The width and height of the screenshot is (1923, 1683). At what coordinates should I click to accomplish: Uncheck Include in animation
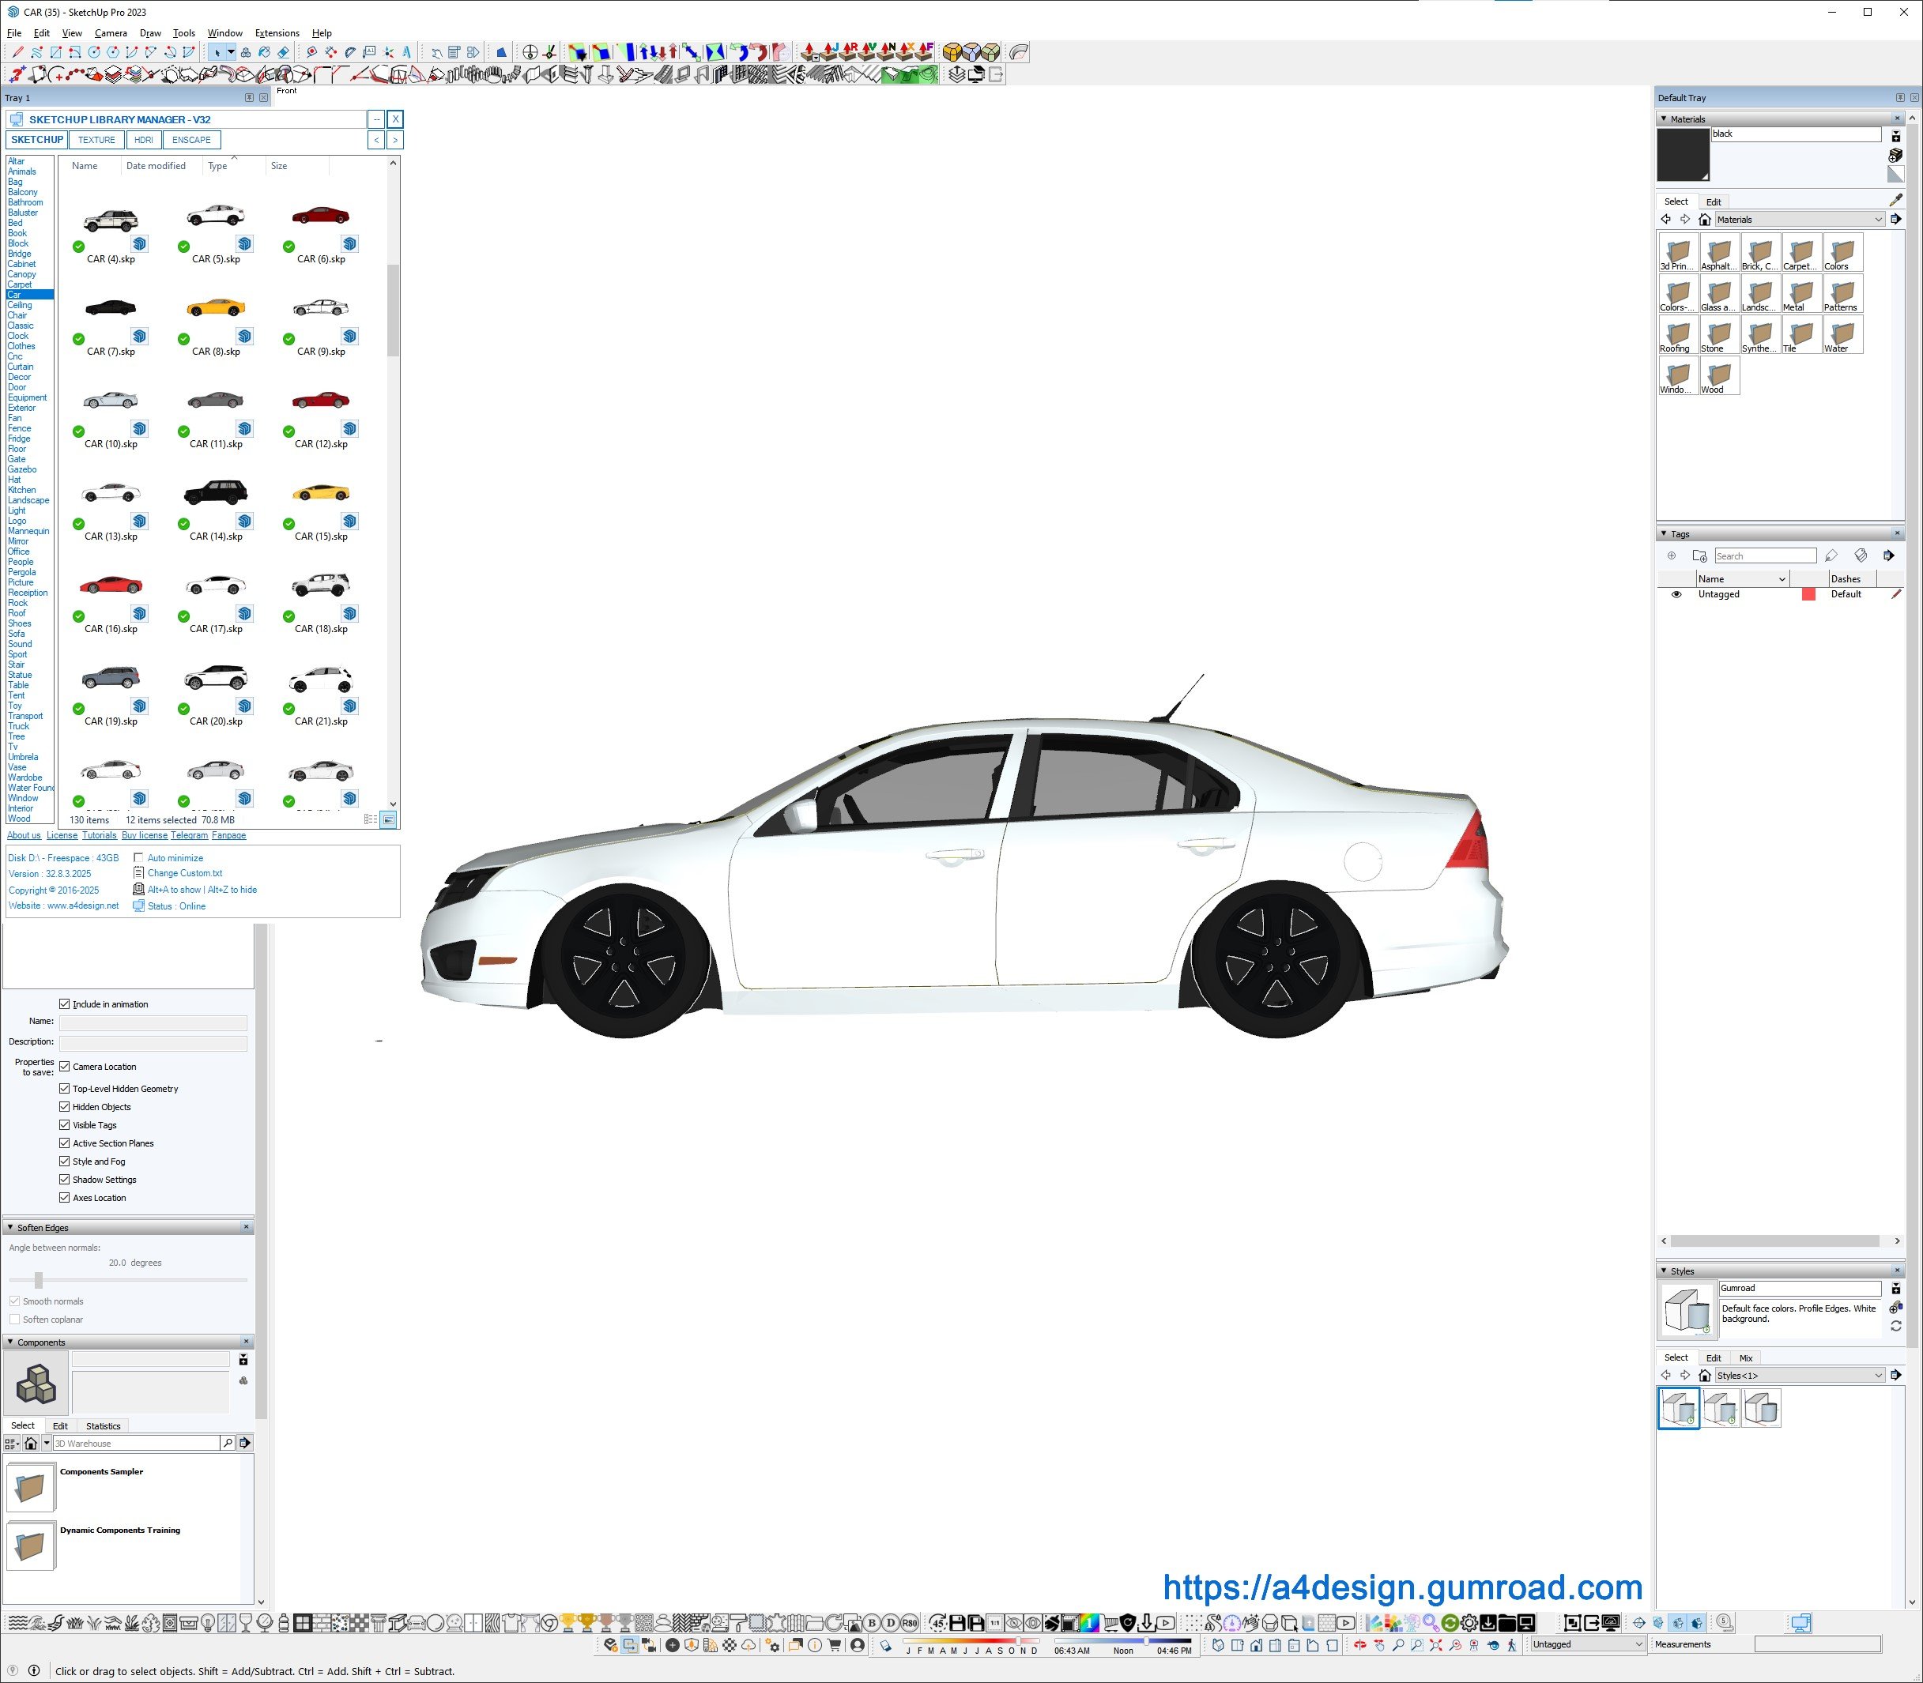65,1004
